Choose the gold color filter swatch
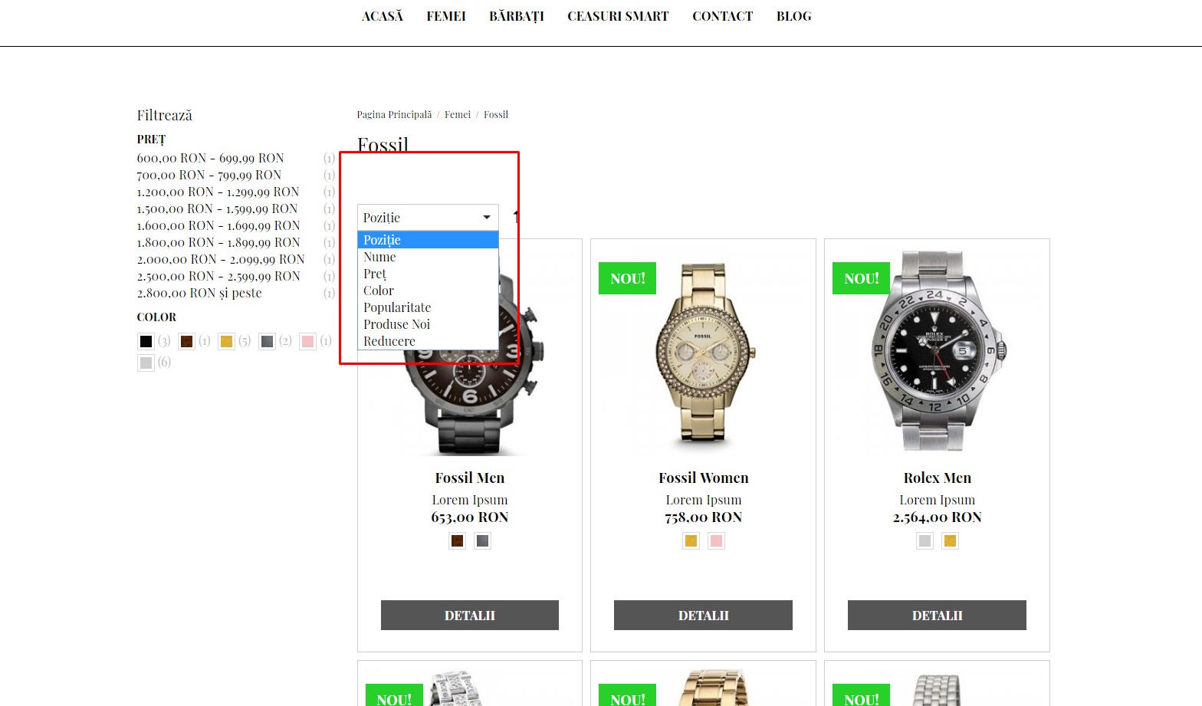This screenshot has height=706, width=1202. [226, 341]
